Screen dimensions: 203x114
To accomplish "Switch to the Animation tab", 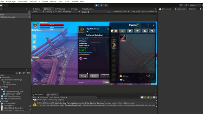I will click(x=38, y=95).
